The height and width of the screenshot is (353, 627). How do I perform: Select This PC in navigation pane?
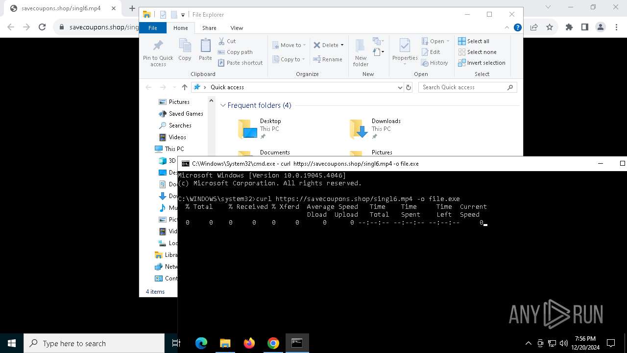click(x=169, y=149)
